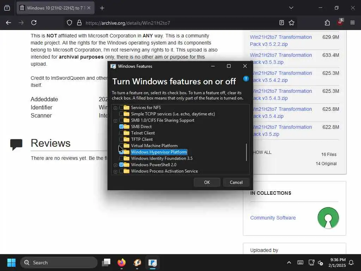Open Firefox extensions puzzle icon
The width and height of the screenshot is (361, 271).
[327, 23]
